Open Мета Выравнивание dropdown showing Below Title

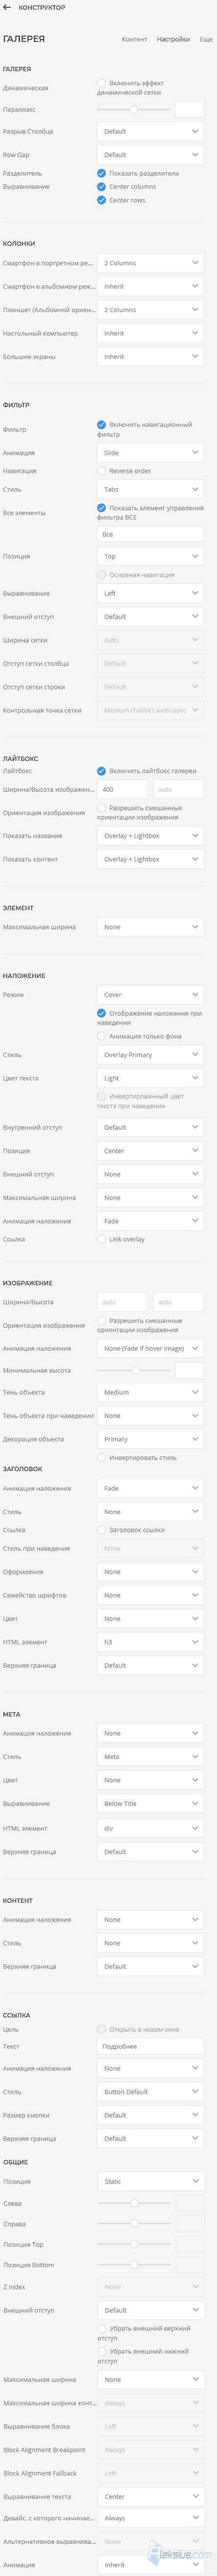point(150,1804)
